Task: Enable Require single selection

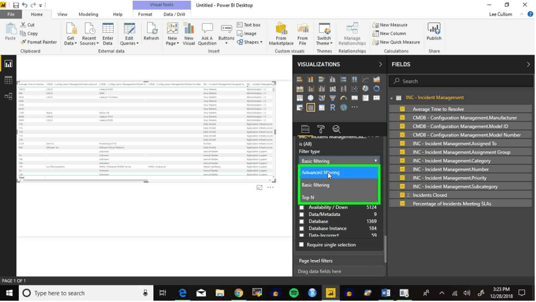Action: 301,245
